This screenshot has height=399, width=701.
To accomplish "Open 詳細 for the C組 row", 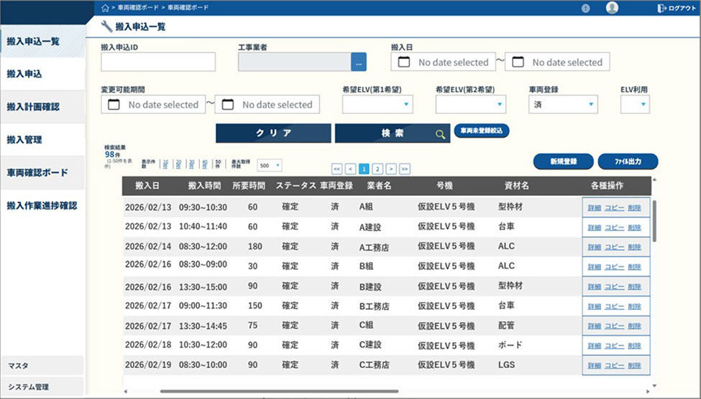I will tap(594, 326).
